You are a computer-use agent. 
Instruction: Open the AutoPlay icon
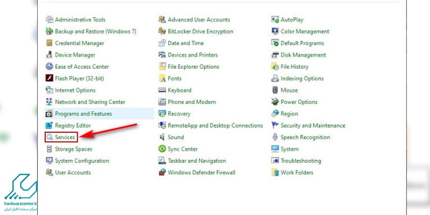[275, 19]
